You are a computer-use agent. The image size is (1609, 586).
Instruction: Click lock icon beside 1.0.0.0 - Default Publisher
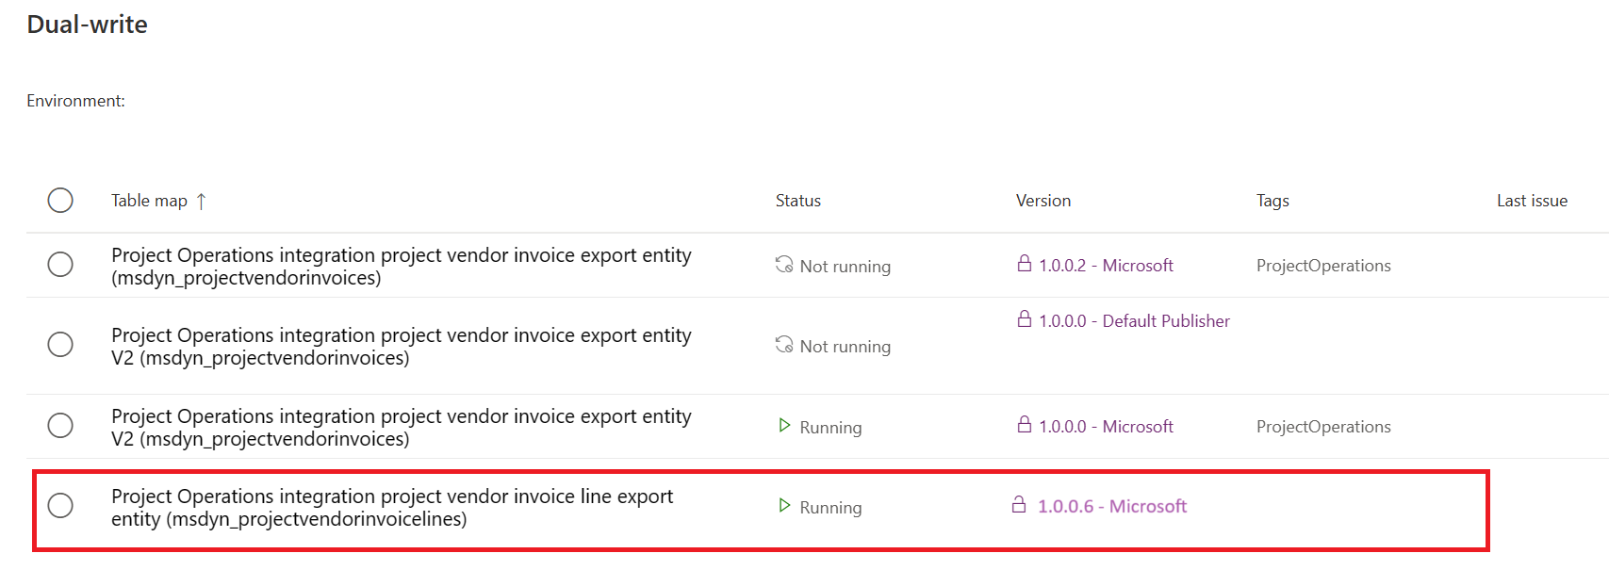1025,319
